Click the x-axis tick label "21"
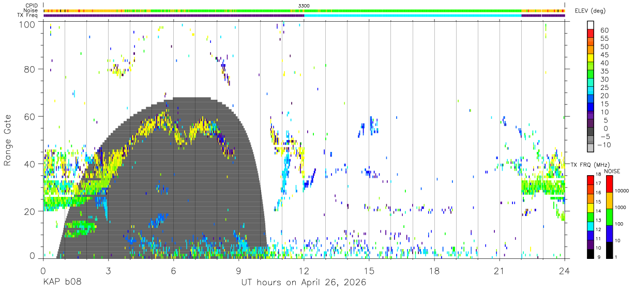Image resolution: width=635 pixels, height=293 pixels. tap(499, 271)
